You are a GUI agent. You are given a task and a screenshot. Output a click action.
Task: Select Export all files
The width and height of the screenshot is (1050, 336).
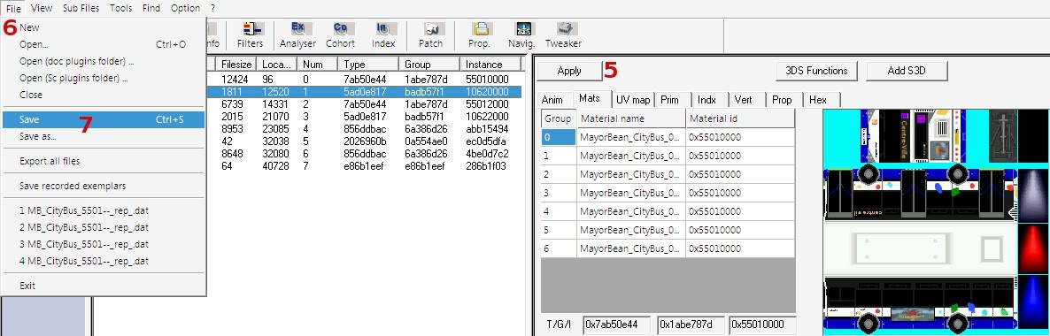104,161
